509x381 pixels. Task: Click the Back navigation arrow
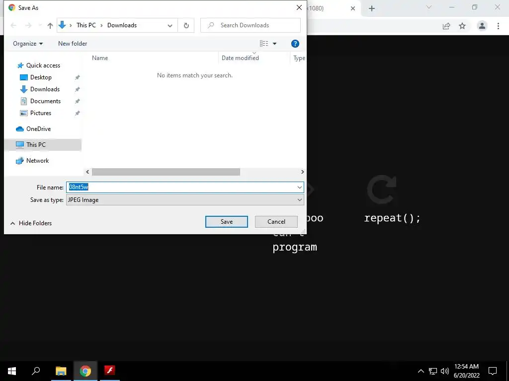pyautogui.click(x=13, y=25)
